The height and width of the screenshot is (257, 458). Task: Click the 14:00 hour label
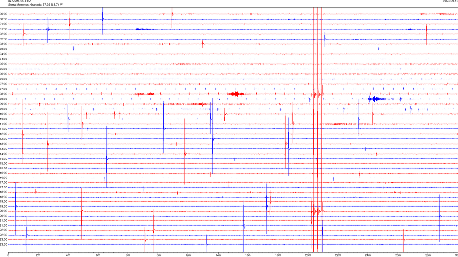[x=4, y=154]
